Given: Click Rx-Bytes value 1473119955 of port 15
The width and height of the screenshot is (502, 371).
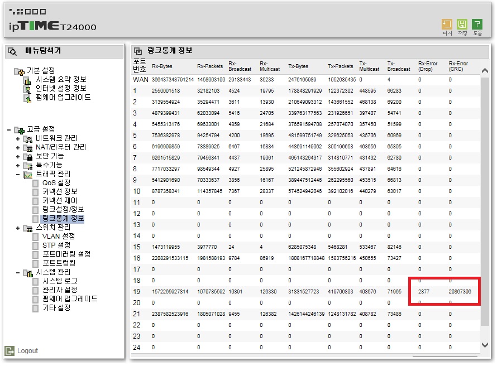Looking at the screenshot, I should pyautogui.click(x=166, y=247).
